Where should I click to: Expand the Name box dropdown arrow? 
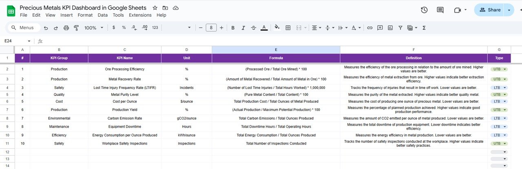tap(29, 41)
